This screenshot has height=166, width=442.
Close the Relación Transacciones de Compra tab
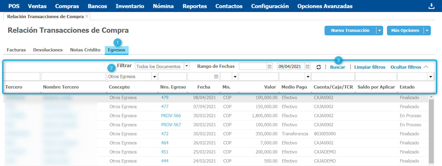(87, 16)
